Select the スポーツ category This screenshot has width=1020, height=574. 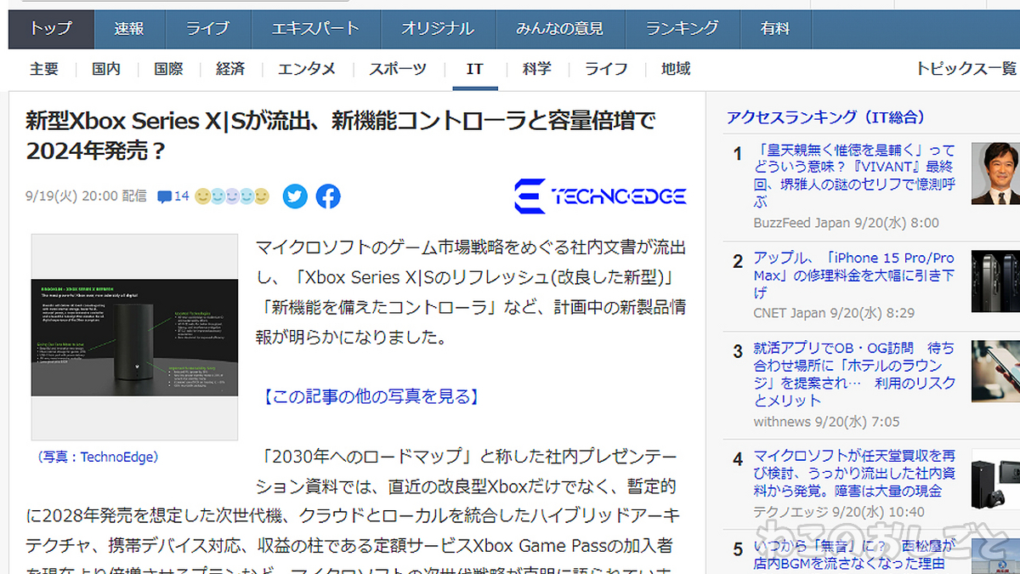point(398,69)
